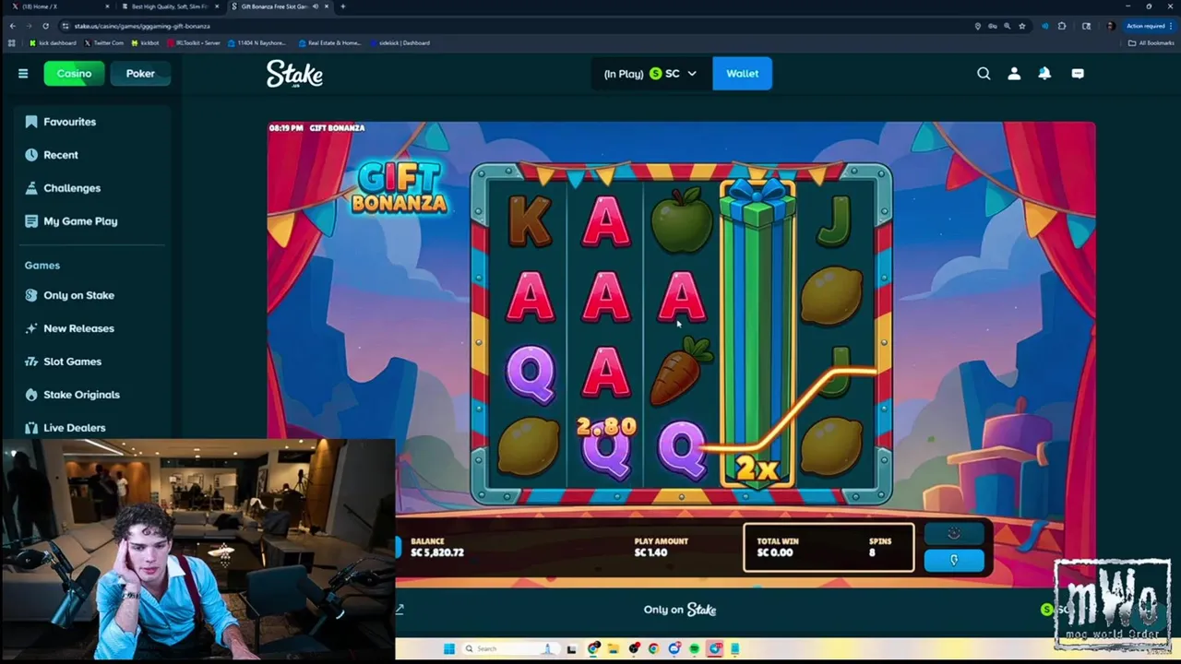Click the browser back arrow
Screen dimensions: 1181x664
coord(12,26)
